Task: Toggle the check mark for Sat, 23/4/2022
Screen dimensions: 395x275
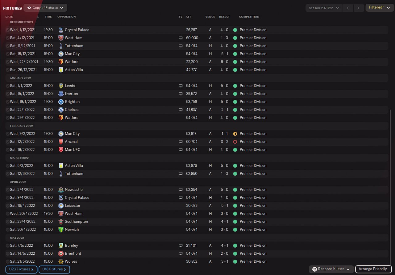Action: [x=7, y=222]
